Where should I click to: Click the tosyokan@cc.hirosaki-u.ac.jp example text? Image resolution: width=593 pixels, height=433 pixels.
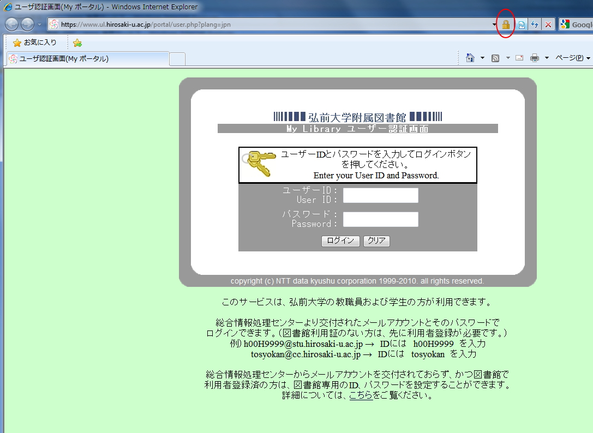(x=306, y=354)
